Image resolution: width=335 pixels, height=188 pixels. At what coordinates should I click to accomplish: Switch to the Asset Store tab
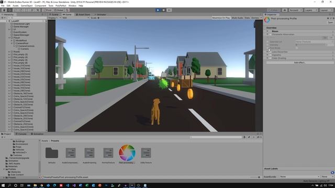tap(83, 15)
